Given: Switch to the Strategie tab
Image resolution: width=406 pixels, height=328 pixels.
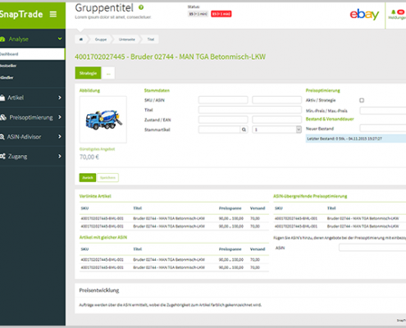Looking at the screenshot, I should click(88, 73).
